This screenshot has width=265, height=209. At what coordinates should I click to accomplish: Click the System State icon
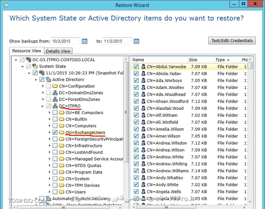pyautogui.click(x=35, y=66)
